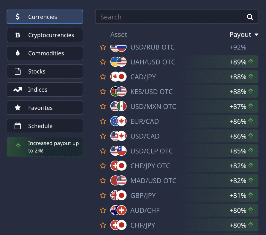
Task: Click the document Stocks icon
Action: tap(18, 72)
